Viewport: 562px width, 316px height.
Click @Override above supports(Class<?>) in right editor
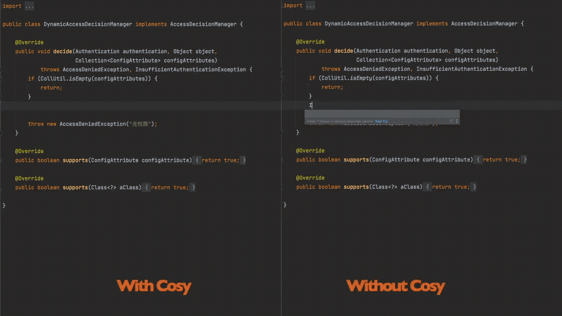[311, 178]
